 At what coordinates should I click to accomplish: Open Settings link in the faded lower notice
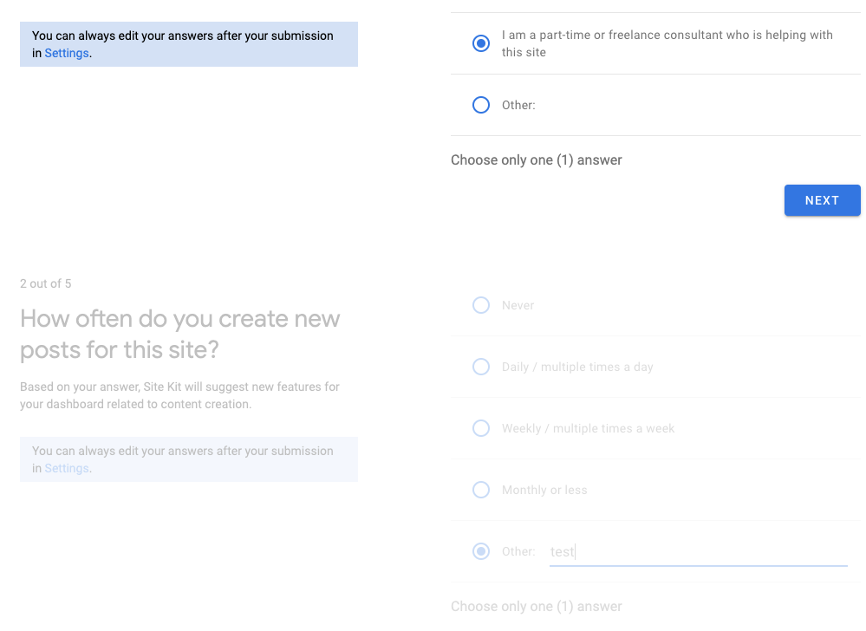pyautogui.click(x=67, y=468)
